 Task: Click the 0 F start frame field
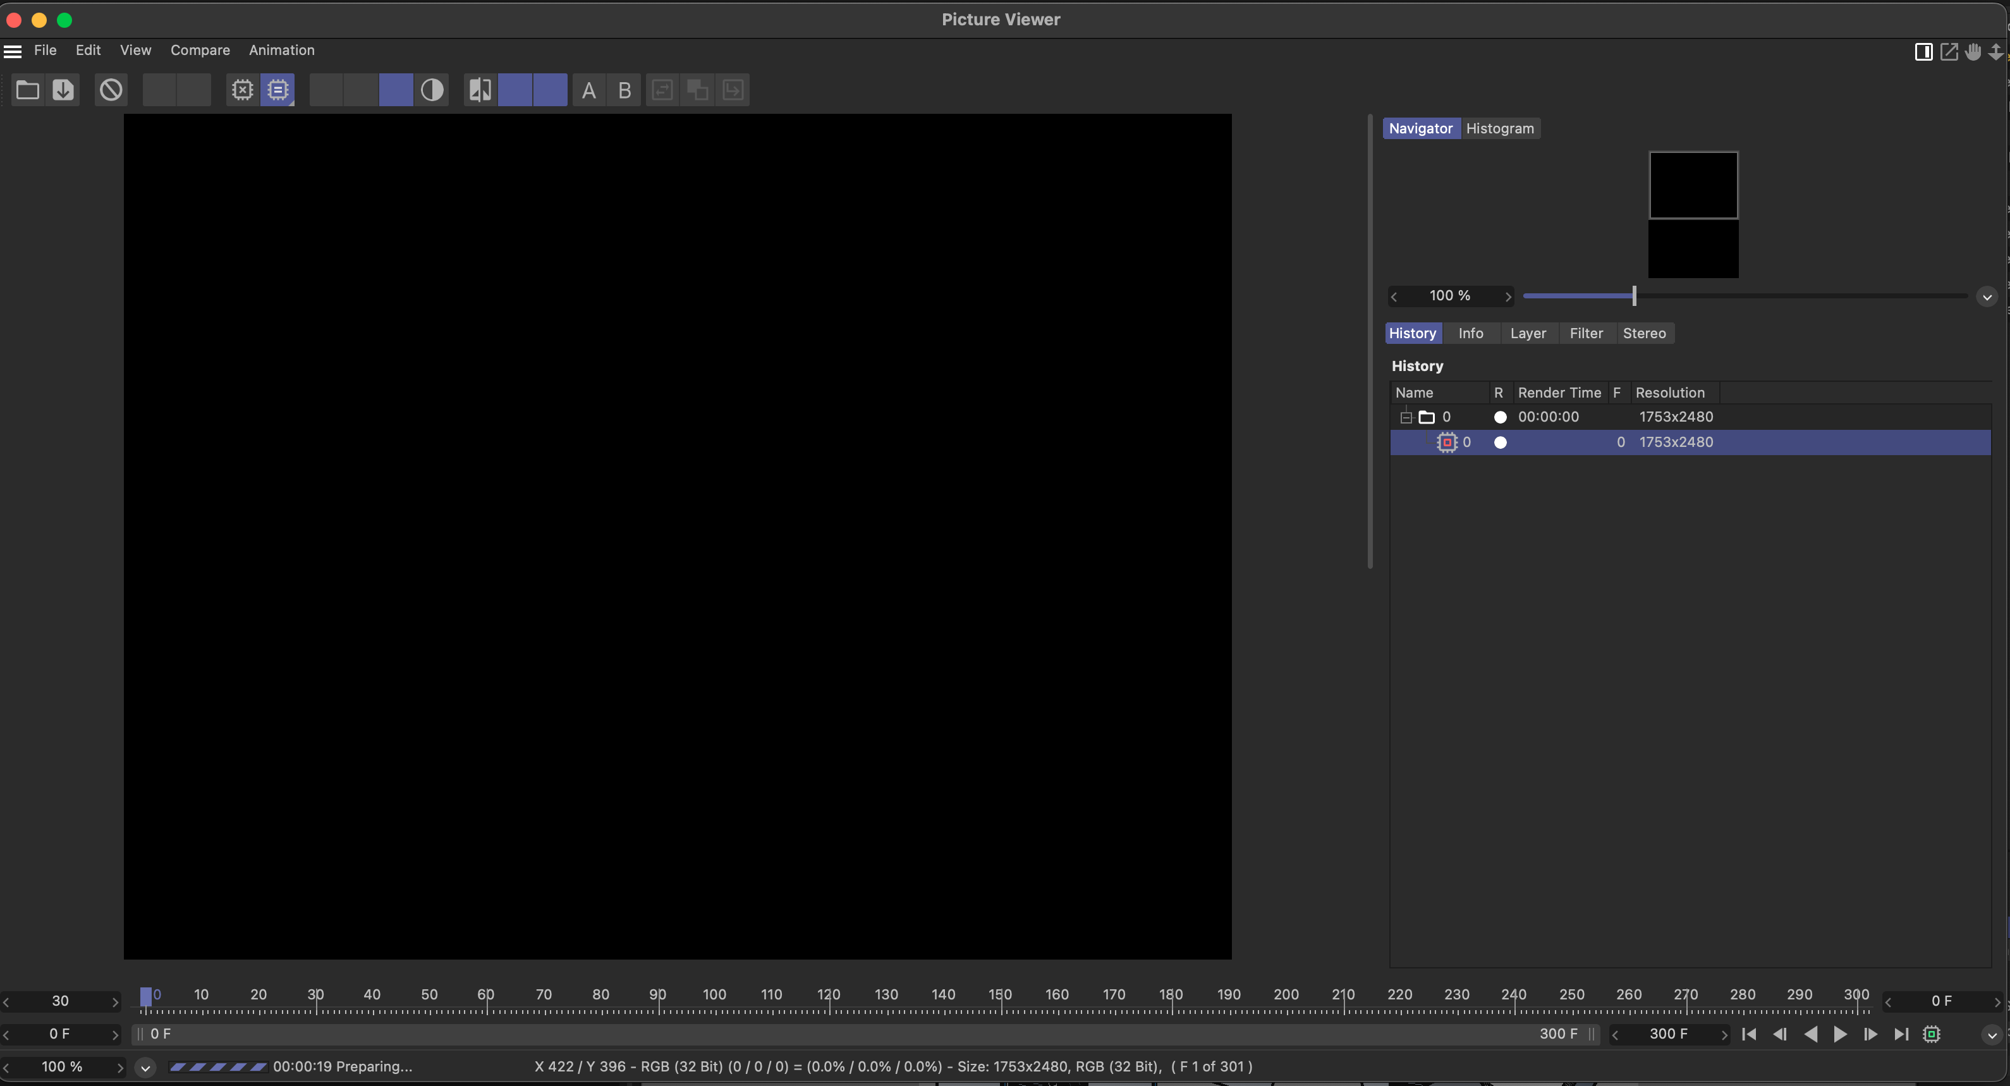pos(60,1035)
